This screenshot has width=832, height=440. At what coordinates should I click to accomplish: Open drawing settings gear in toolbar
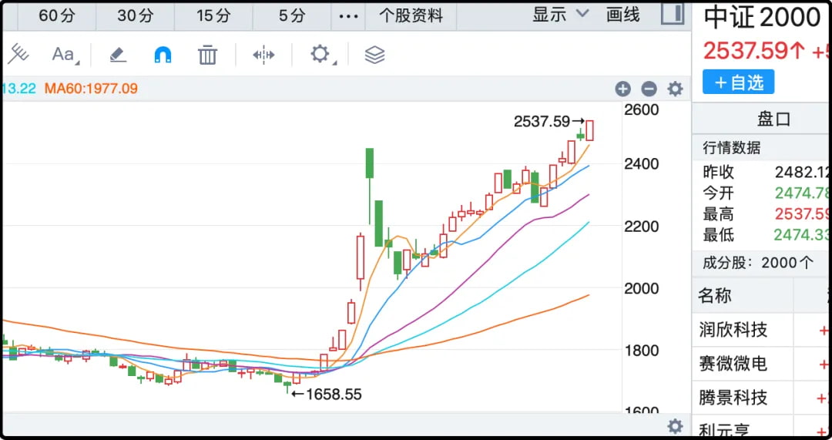click(x=320, y=54)
